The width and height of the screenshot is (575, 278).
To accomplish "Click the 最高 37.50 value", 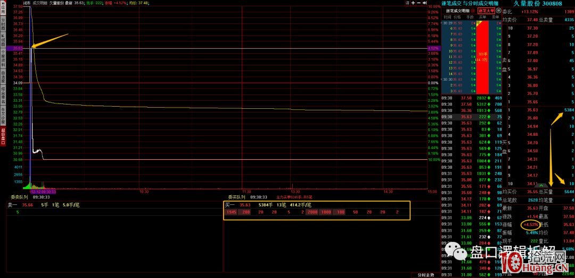I will [569, 216].
